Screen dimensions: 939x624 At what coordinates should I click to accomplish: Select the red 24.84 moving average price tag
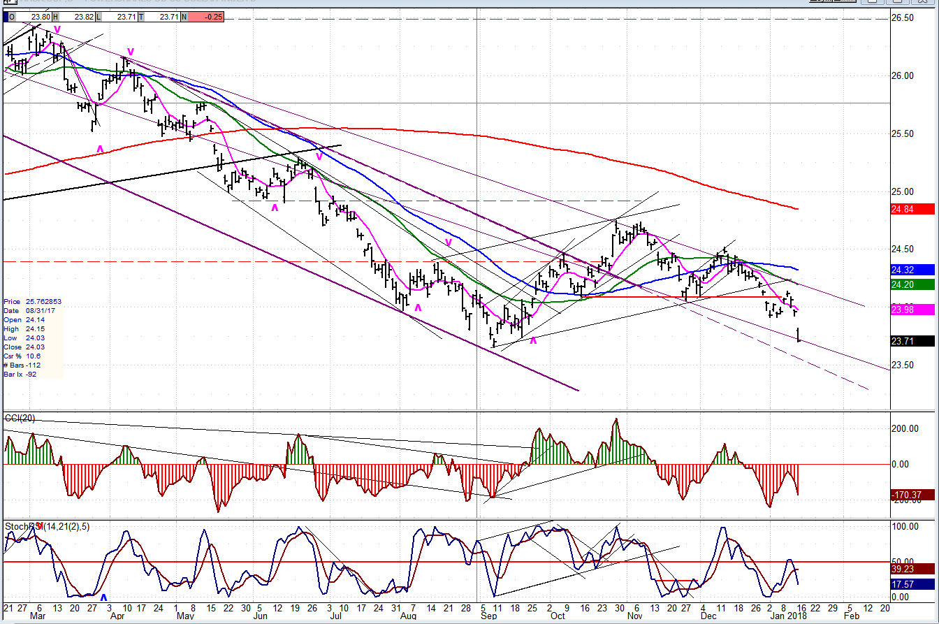[x=913, y=208]
